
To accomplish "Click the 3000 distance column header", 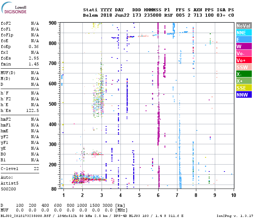I will [107, 205].
